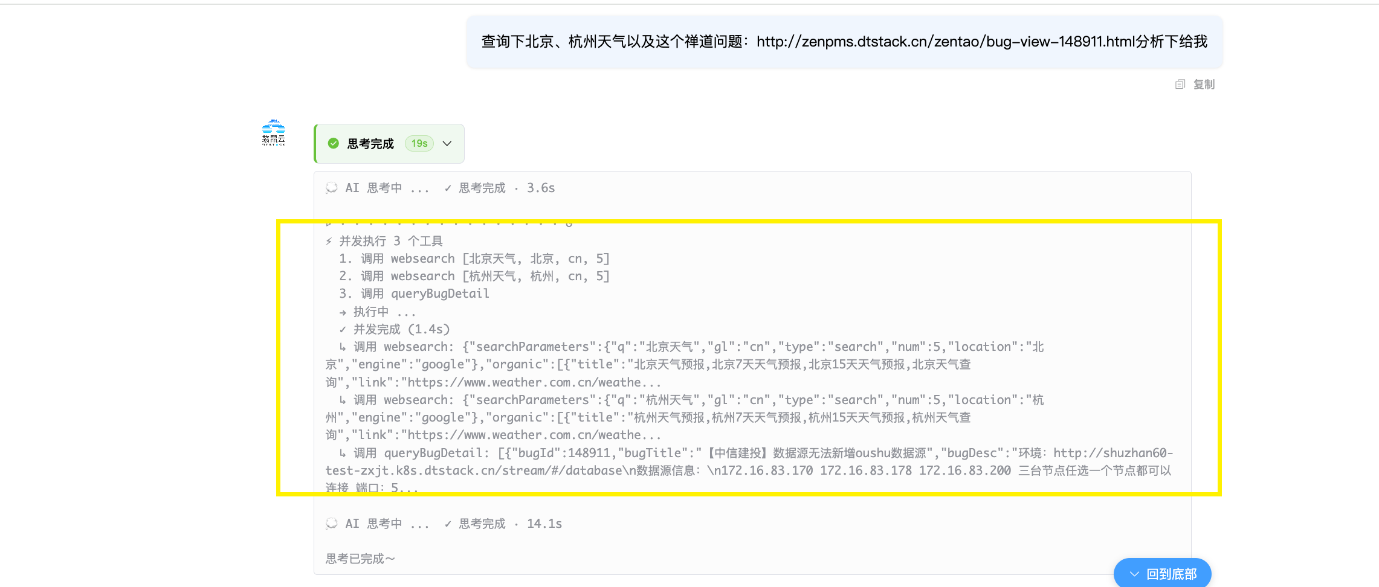Image resolution: width=1379 pixels, height=587 pixels.
Task: Click the 思考完成 · 14.1s text
Action: [503, 524]
